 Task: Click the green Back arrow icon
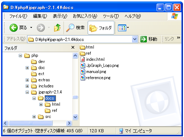pos(13,28)
